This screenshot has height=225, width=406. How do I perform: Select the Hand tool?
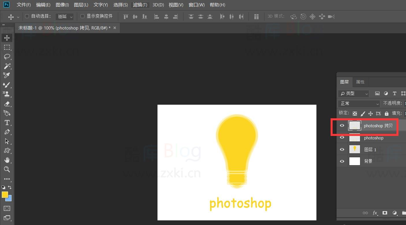[7, 160]
